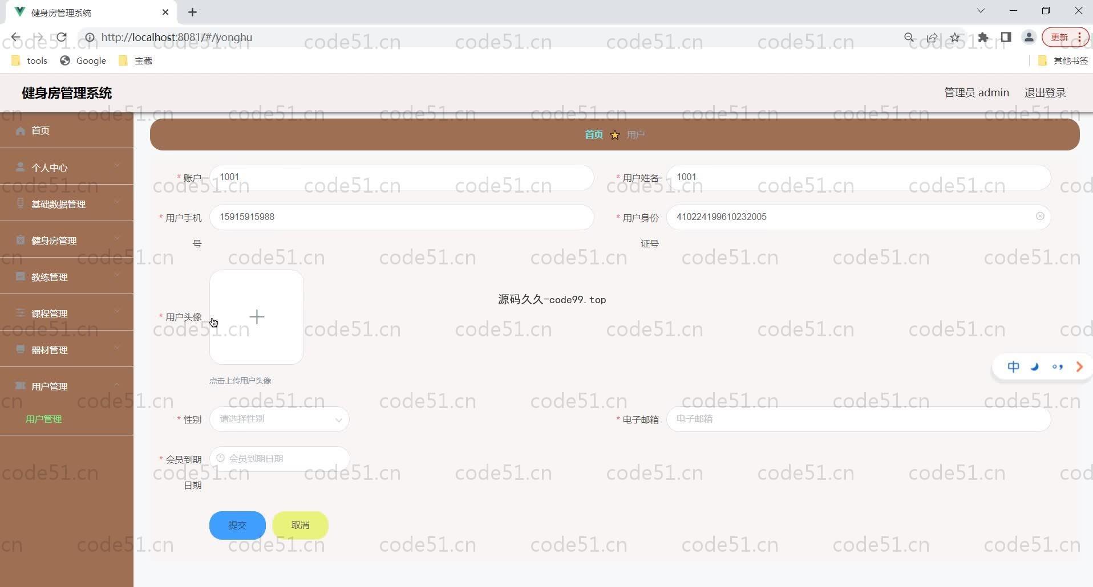
Task: Click 点击上传用户头像 hint text
Action: [240, 381]
